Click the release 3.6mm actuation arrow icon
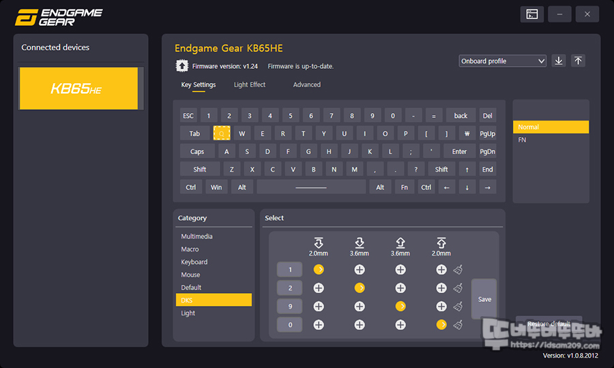The height and width of the screenshot is (368, 614). 400,243
